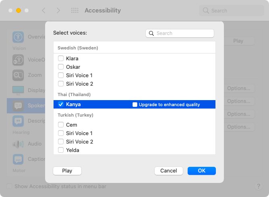The image size is (269, 197).
Task: Select the VoiceOver sidebar icon
Action: tap(18, 60)
